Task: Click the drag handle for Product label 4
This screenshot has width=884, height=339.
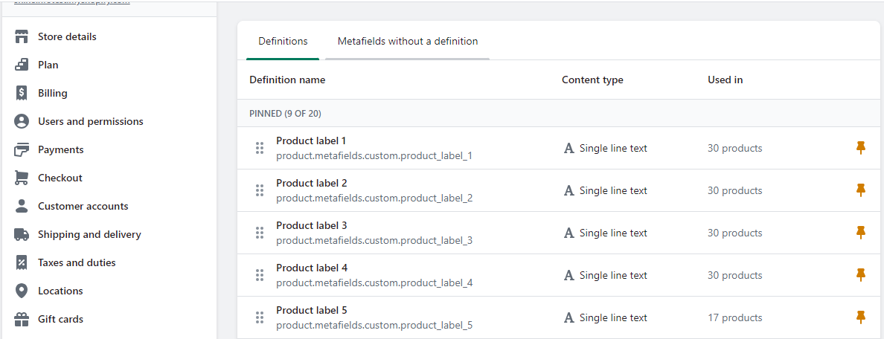Action: pyautogui.click(x=260, y=275)
